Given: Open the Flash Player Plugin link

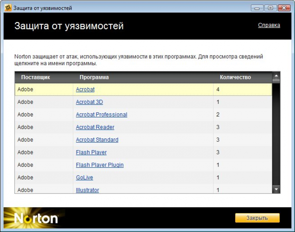Looking at the screenshot, I should (x=100, y=165).
